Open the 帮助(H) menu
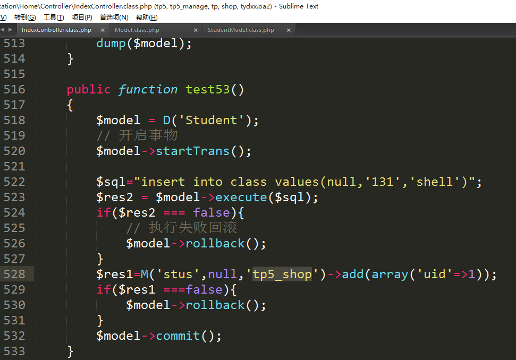The width and height of the screenshot is (516, 360). coord(147,18)
